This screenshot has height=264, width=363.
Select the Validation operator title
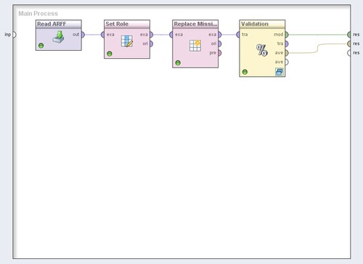point(255,24)
